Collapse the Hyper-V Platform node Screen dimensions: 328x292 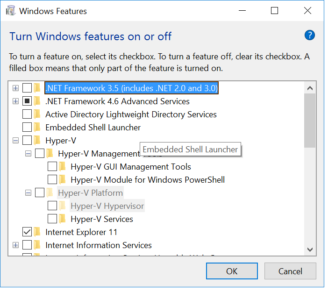pos(28,192)
